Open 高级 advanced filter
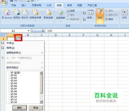This screenshot has width=129, height=111. pos(109,19)
